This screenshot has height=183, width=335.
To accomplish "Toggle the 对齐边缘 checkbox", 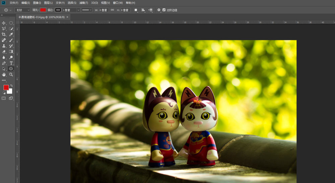I will pos(164,10).
